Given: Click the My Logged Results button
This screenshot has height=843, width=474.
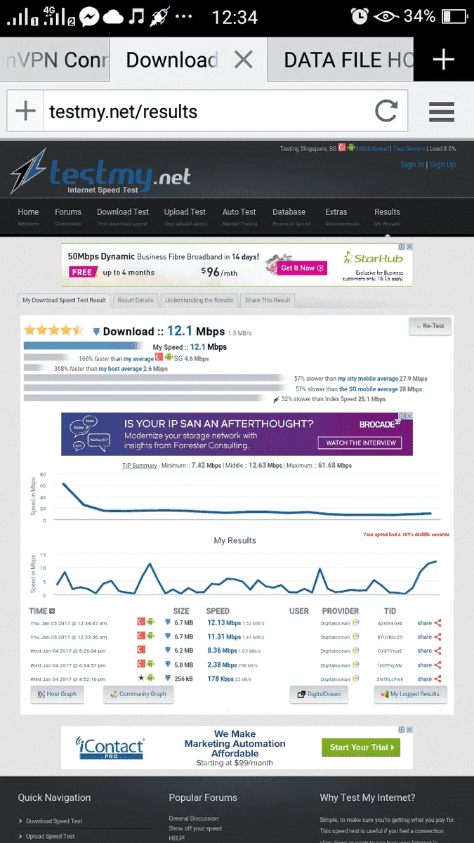Looking at the screenshot, I should click(410, 694).
